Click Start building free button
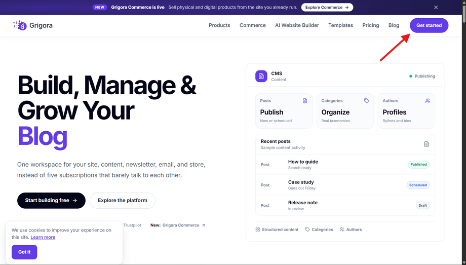Image resolution: width=466 pixels, height=265 pixels. point(52,201)
